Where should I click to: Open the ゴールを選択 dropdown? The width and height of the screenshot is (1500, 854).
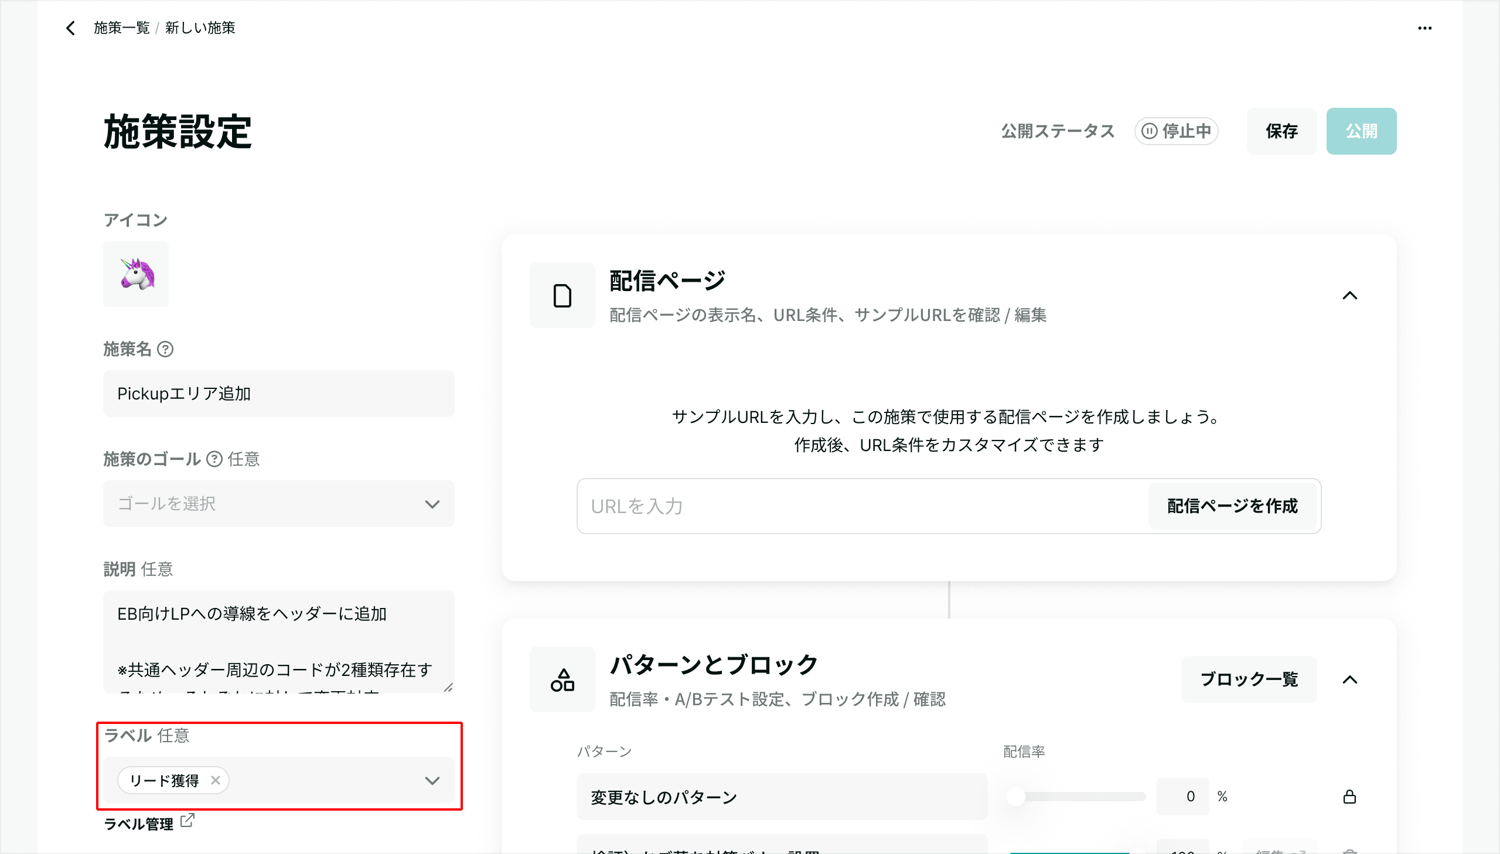tap(279, 504)
